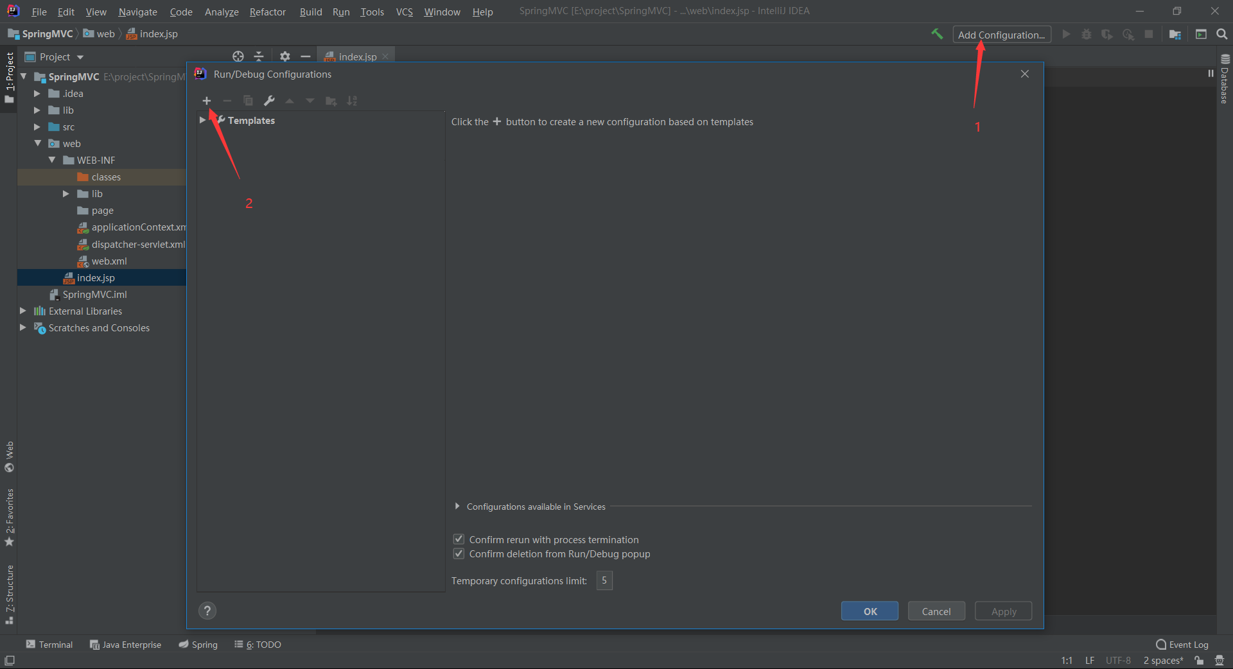The image size is (1233, 669).
Task: Click the sort configurations icon
Action: (x=352, y=101)
